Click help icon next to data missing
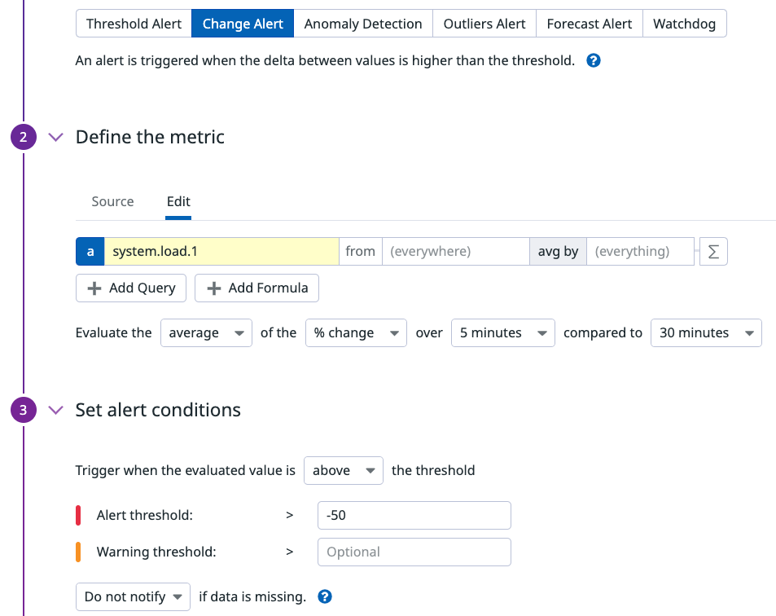 [325, 597]
